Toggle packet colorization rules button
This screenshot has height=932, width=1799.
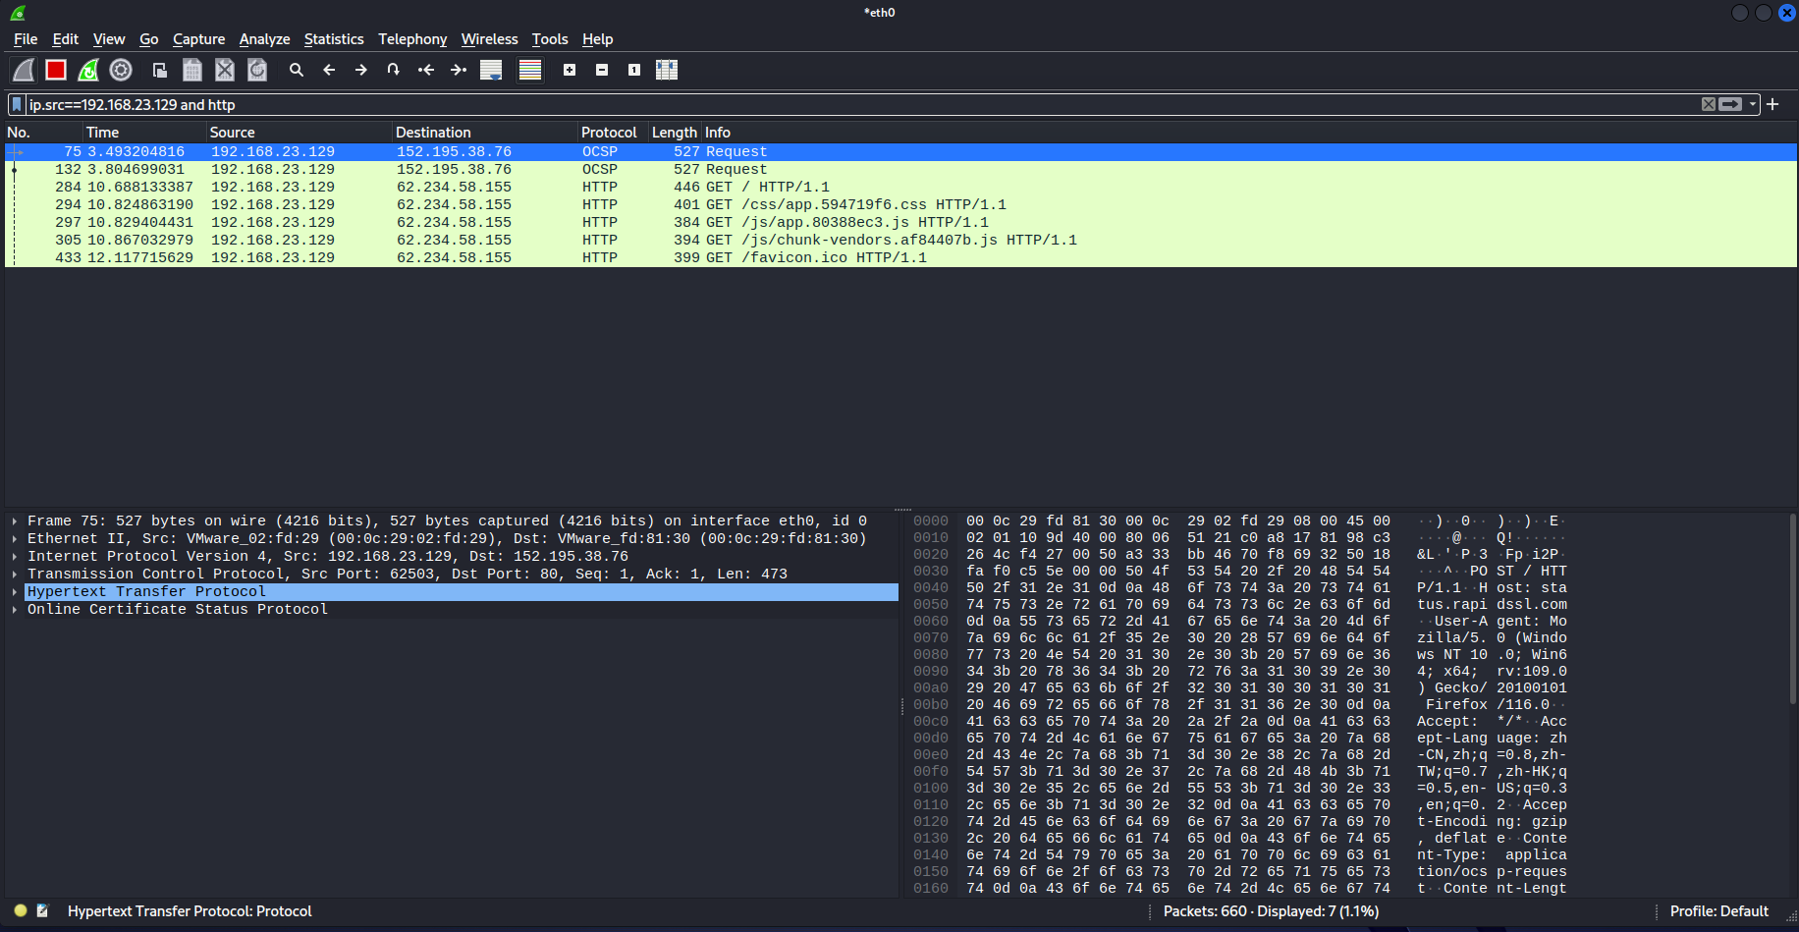530,70
